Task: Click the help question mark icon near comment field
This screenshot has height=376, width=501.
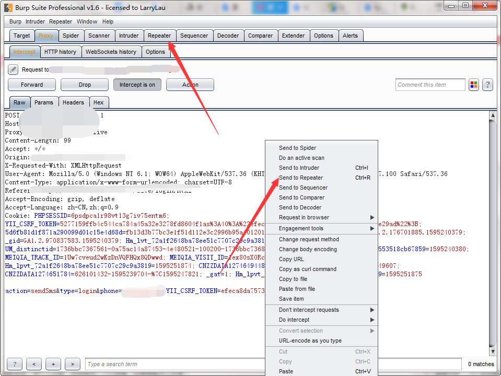Action: tap(487, 85)
